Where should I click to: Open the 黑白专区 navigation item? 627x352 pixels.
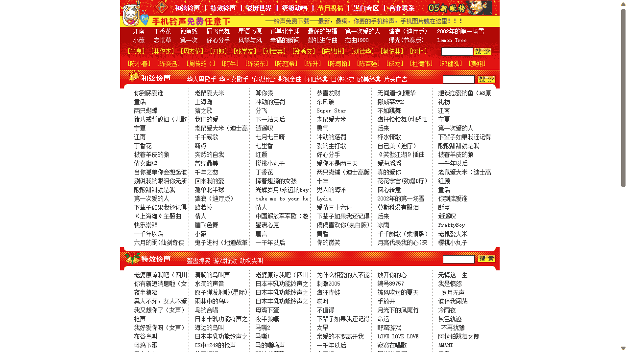coord(365,7)
